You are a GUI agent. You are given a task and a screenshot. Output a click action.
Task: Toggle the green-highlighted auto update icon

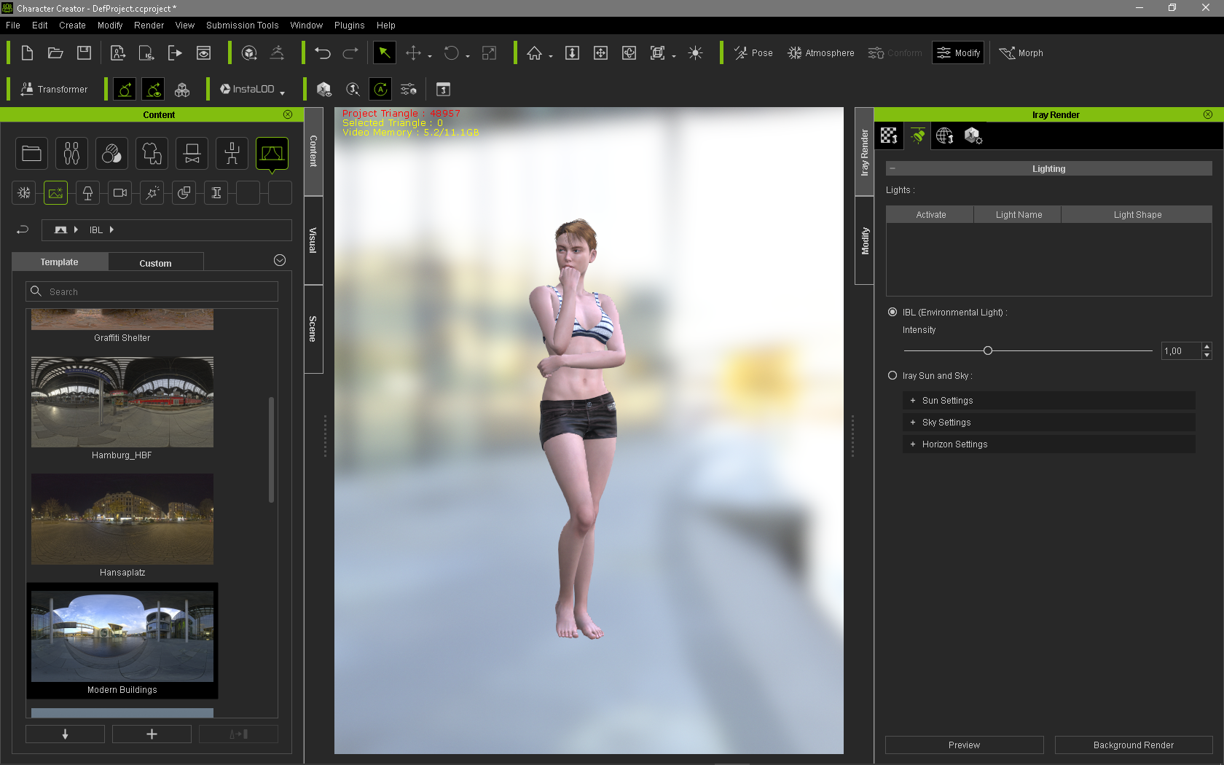(380, 90)
